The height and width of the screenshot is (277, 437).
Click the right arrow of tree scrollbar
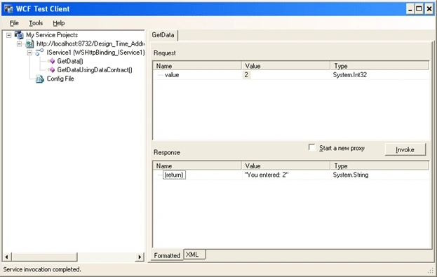tap(140, 257)
